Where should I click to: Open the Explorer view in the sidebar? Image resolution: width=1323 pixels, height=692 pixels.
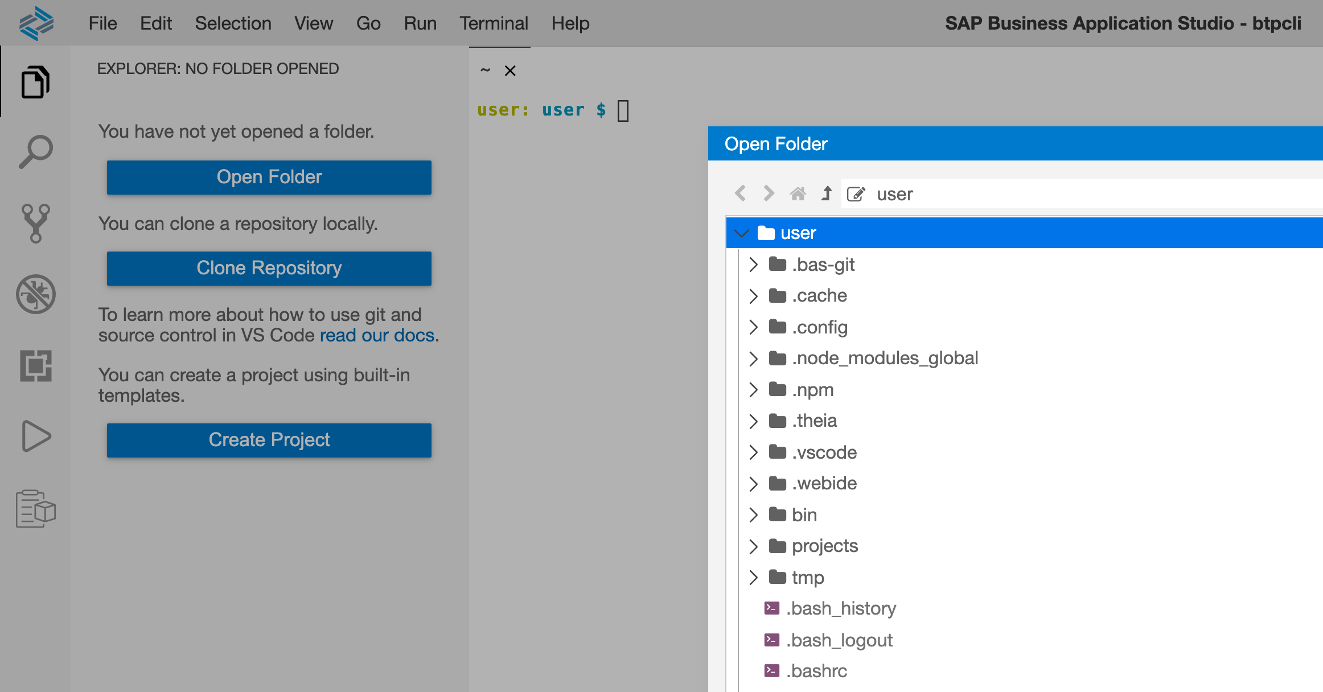click(x=35, y=83)
